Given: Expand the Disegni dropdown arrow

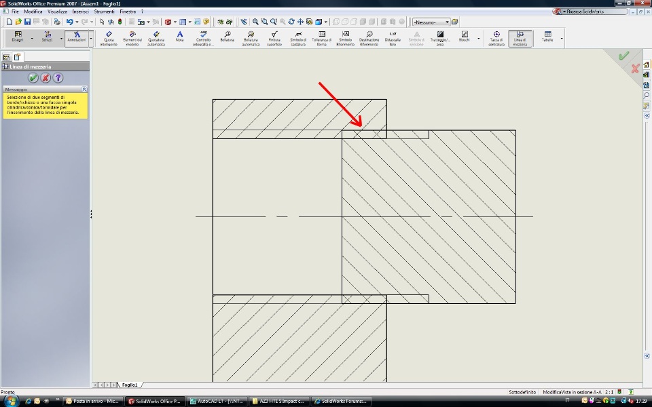Looking at the screenshot, I should (x=32, y=39).
